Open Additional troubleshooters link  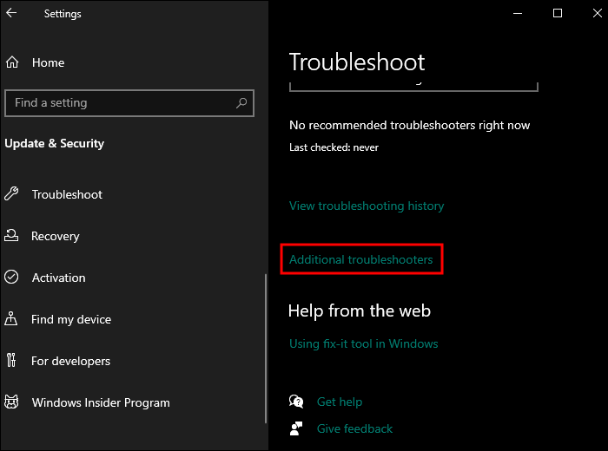point(361,259)
